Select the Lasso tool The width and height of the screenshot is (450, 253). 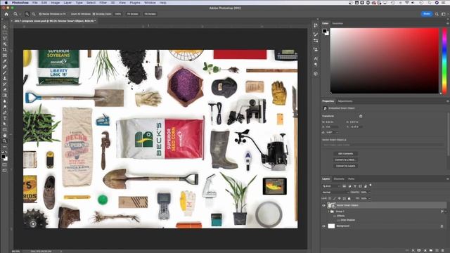(5, 38)
